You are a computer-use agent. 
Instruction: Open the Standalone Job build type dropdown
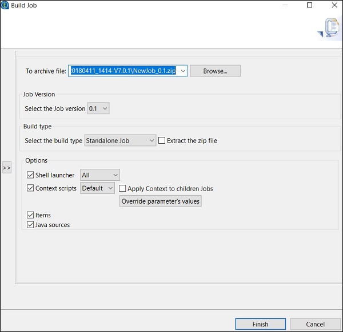pos(120,140)
